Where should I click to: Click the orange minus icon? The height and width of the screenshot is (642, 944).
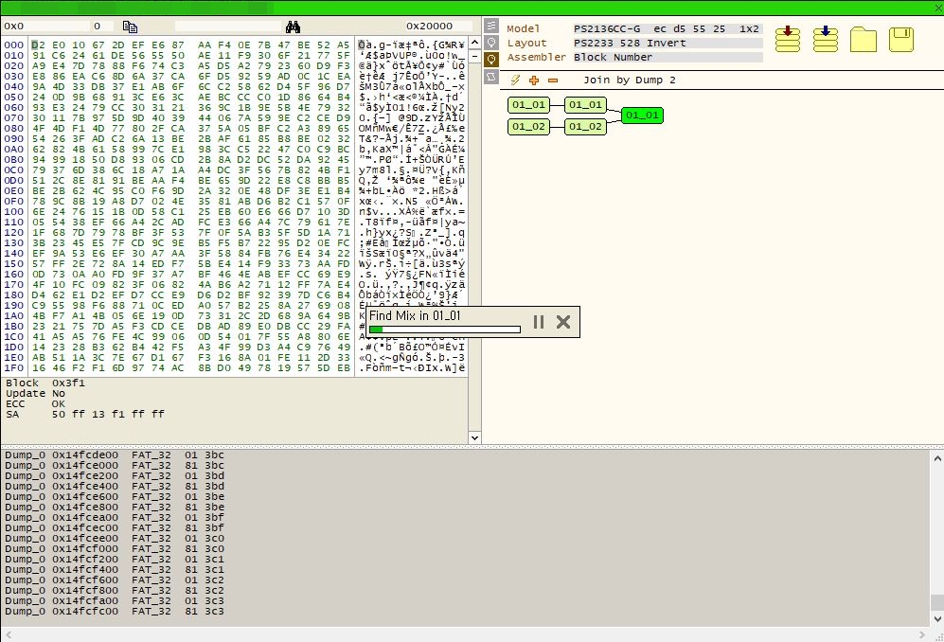coord(552,80)
